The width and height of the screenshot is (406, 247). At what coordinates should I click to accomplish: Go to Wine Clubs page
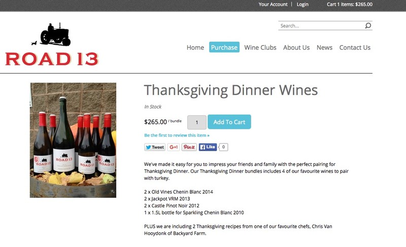[x=260, y=48]
